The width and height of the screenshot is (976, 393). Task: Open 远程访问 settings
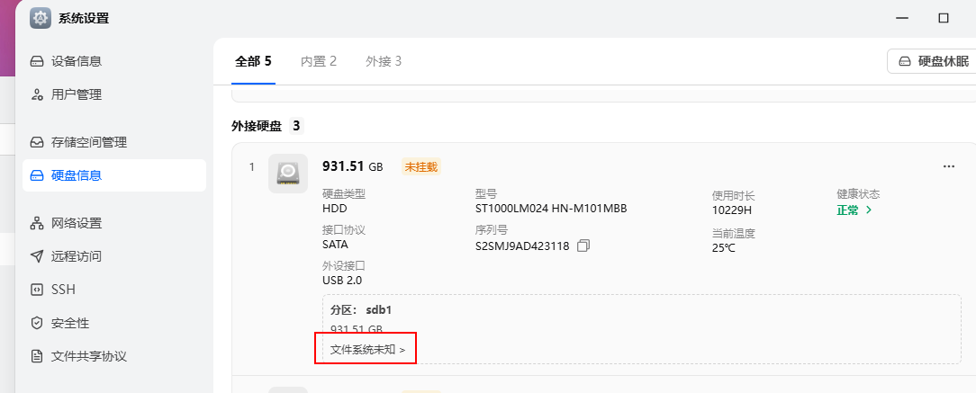click(76, 256)
